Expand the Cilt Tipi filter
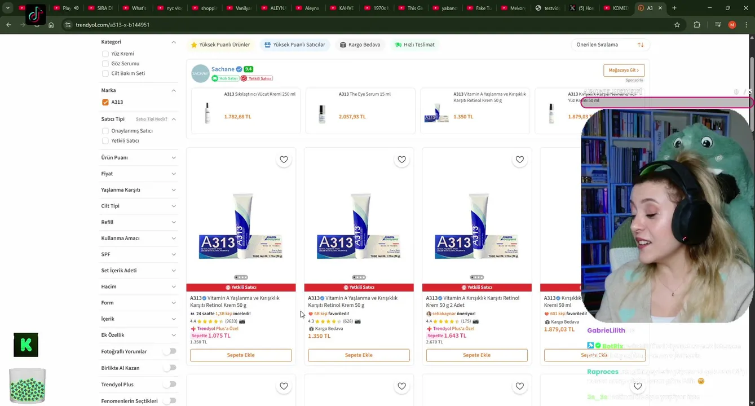 (139, 206)
